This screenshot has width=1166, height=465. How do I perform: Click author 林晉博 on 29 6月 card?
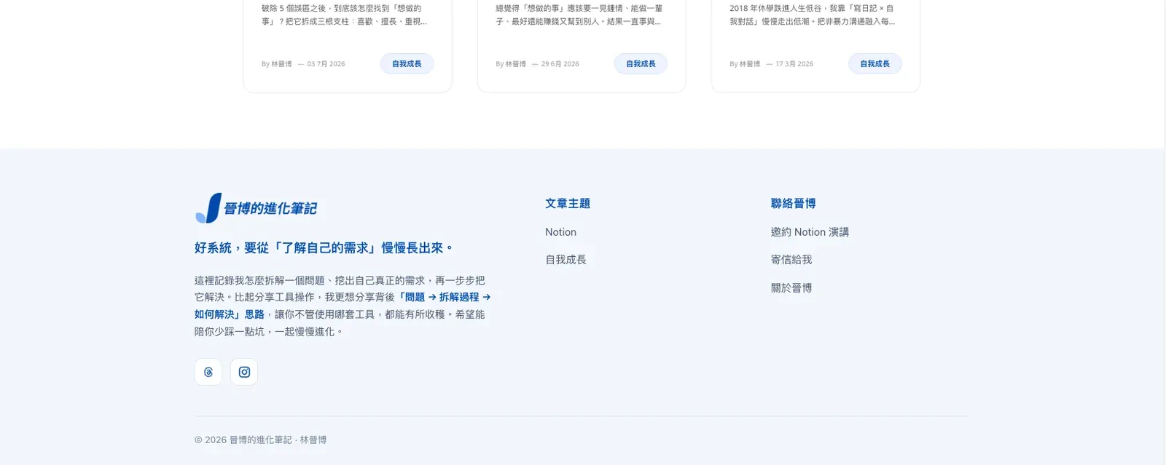(x=515, y=64)
